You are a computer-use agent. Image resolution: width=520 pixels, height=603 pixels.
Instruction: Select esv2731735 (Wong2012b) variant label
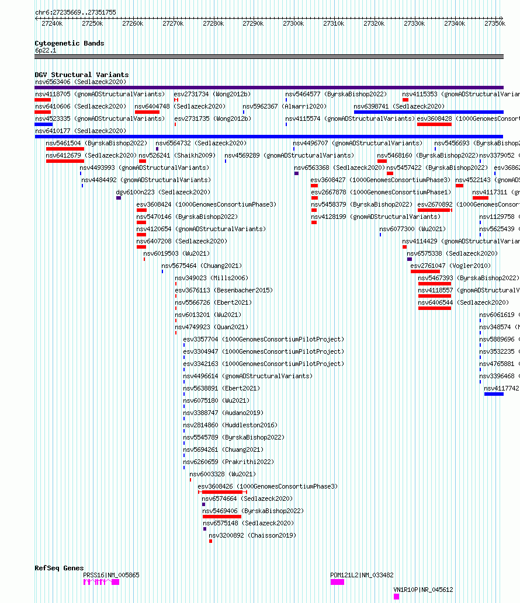(x=213, y=119)
